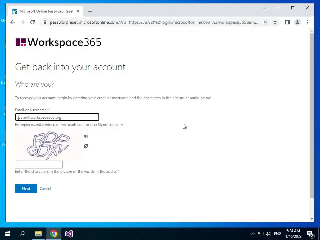Click the Email or Username field
Image resolution: width=320 pixels, height=240 pixels.
[57, 117]
